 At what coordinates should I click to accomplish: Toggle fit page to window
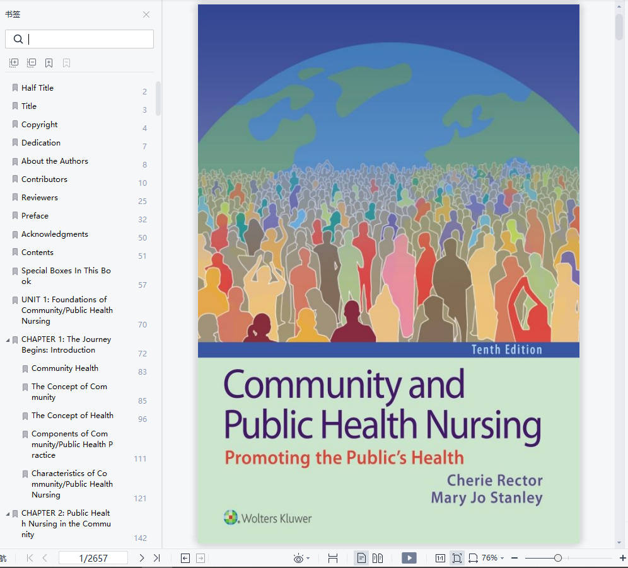[x=457, y=558]
